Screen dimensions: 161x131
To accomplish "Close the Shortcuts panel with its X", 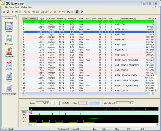I will pyautogui.click(x=16, y=15).
